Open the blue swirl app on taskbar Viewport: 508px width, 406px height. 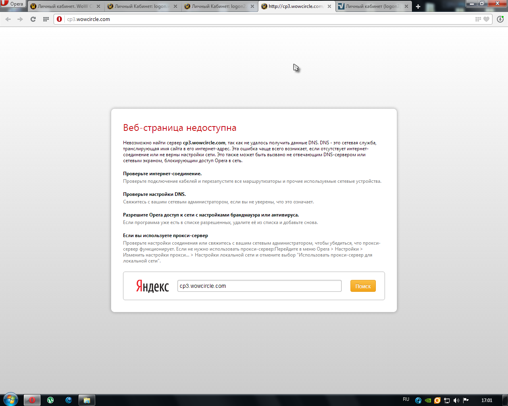[69, 400]
